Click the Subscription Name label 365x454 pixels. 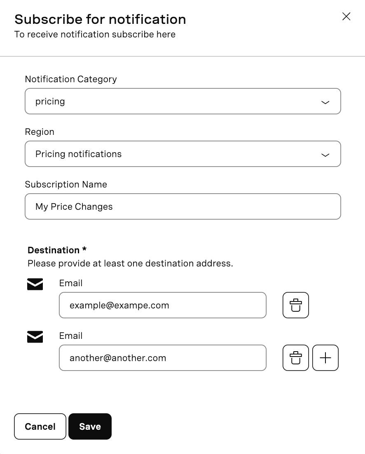click(66, 184)
